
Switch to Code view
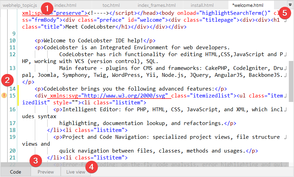point(16,172)
